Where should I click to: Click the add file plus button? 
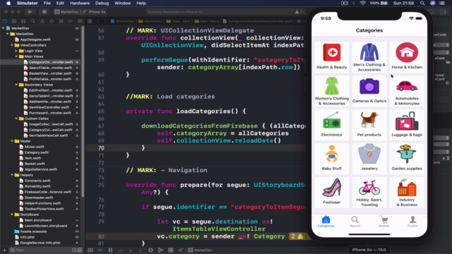point(4,250)
